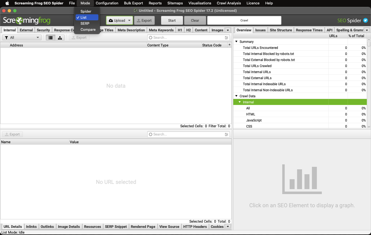371x235 pixels.
Task: Click the Export button beside Upload
Action: pos(144,20)
